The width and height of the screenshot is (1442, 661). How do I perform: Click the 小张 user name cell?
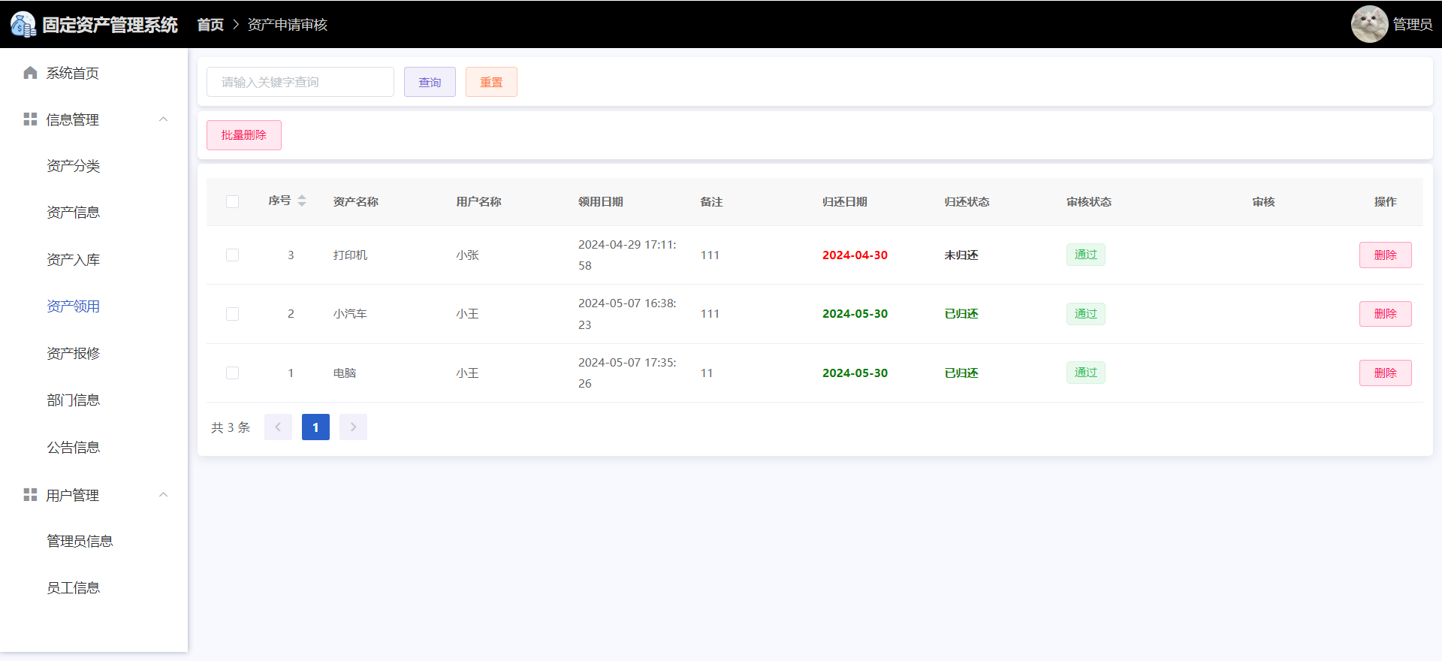[467, 255]
